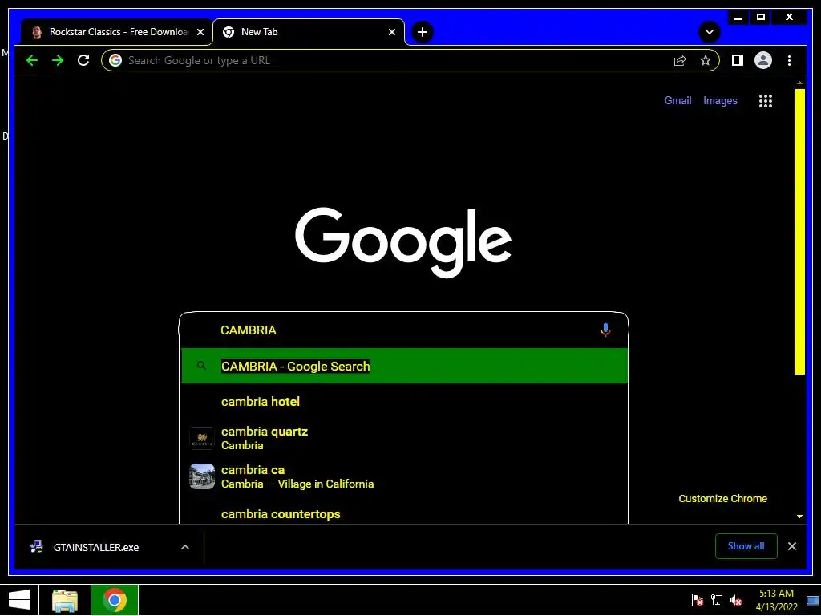Choose the cambria hotel suggestion
The height and width of the screenshot is (616, 821).
404,402
